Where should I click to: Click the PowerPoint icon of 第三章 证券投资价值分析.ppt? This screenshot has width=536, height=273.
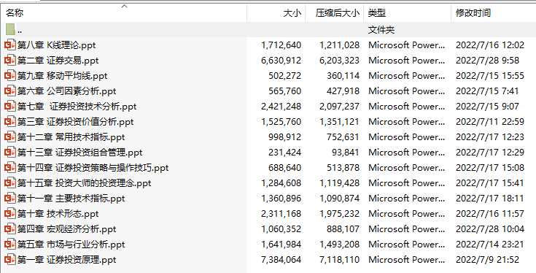[x=10, y=121]
